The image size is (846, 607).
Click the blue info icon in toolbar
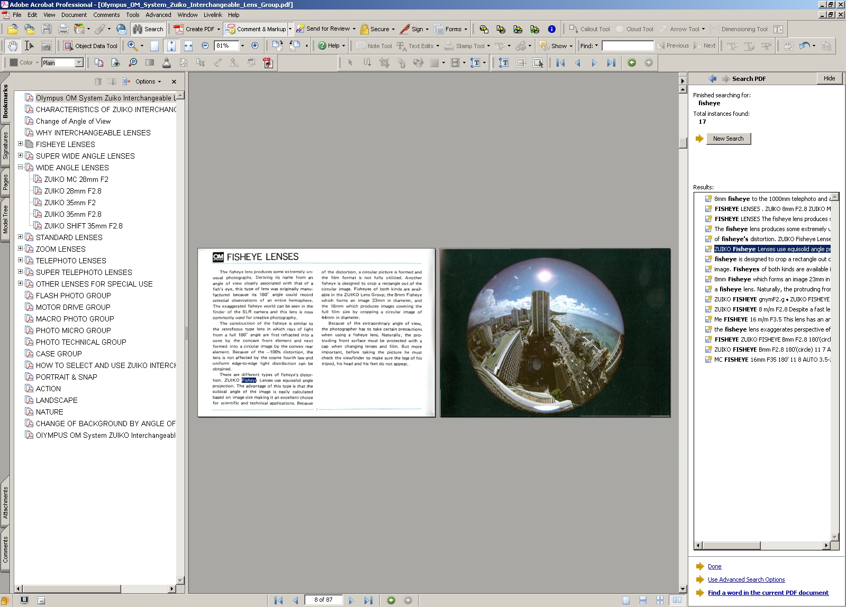point(552,29)
